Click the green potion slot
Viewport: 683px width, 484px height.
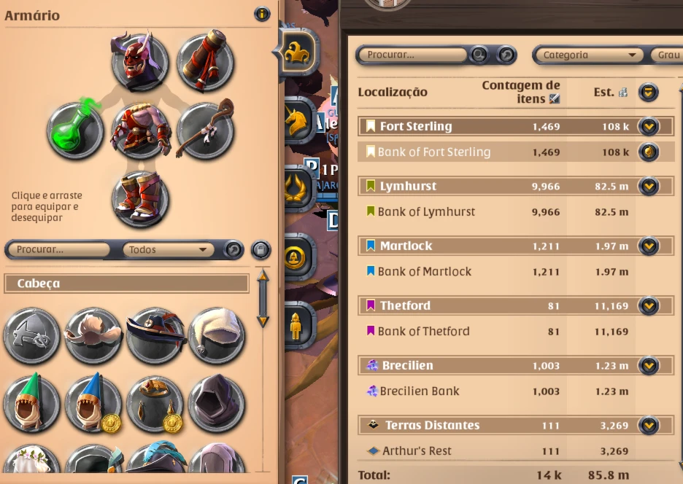point(75,130)
